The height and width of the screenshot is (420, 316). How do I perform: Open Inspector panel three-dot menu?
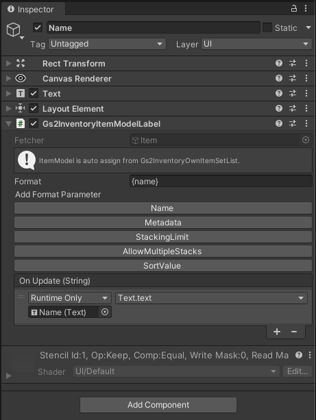[306, 8]
